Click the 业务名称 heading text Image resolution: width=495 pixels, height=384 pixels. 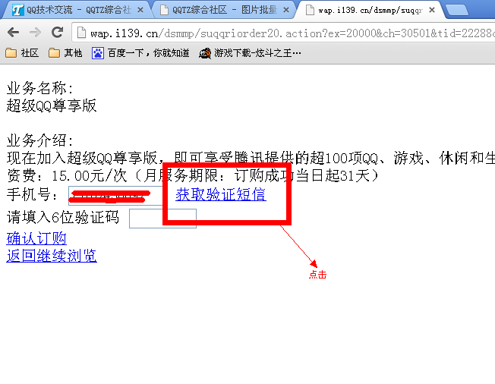[39, 88]
